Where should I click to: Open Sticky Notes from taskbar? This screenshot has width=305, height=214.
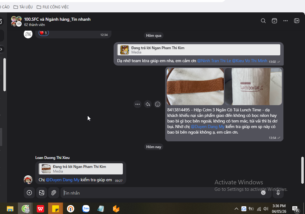(56, 209)
